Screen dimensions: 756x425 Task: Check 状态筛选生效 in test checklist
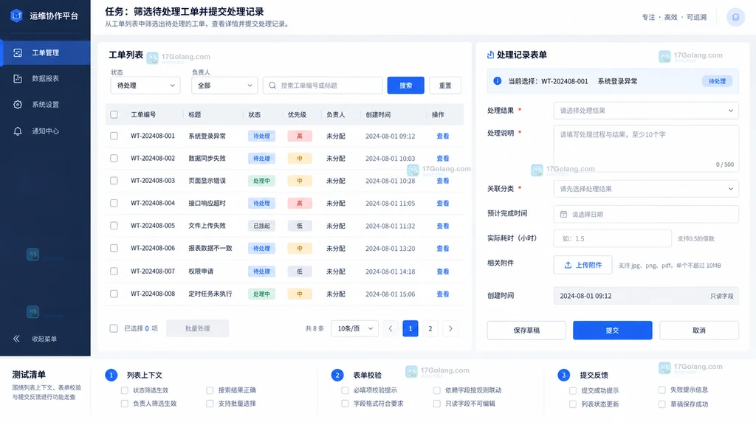point(124,390)
